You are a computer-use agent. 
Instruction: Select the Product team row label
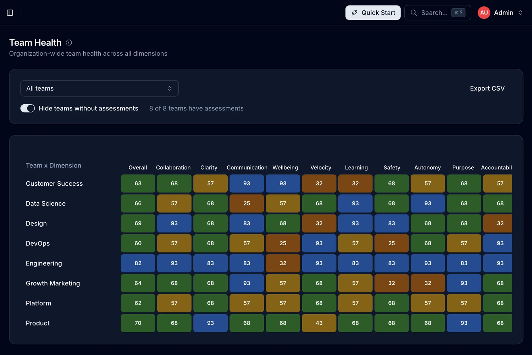pos(38,323)
